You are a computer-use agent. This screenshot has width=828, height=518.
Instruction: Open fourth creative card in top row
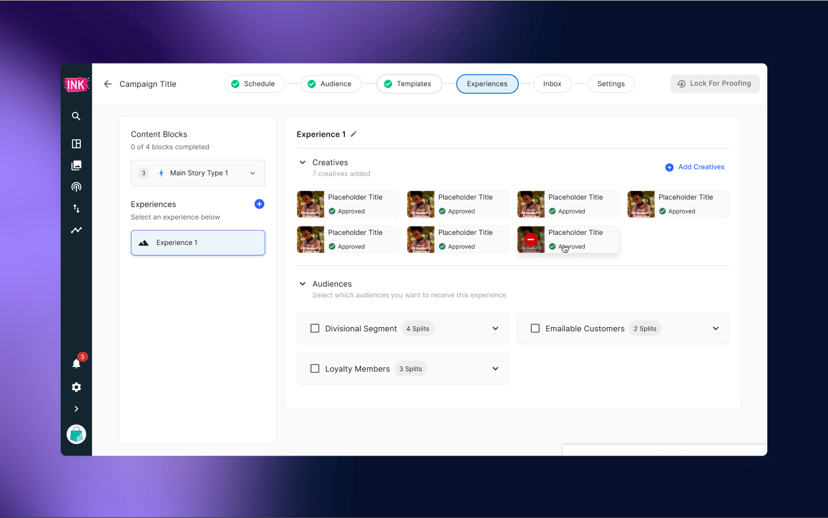[678, 204]
